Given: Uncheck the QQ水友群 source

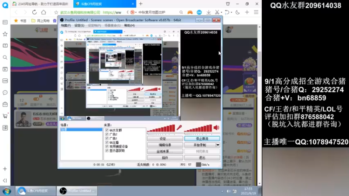Looking at the screenshot, I should pyautogui.click(x=107, y=130).
